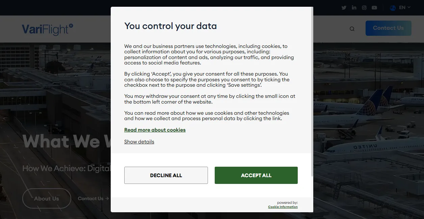The width and height of the screenshot is (424, 219).
Task: Open the Twitter social media icon
Action: (344, 8)
